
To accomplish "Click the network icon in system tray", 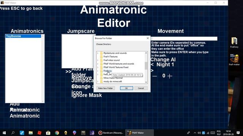I will pos(208,133).
